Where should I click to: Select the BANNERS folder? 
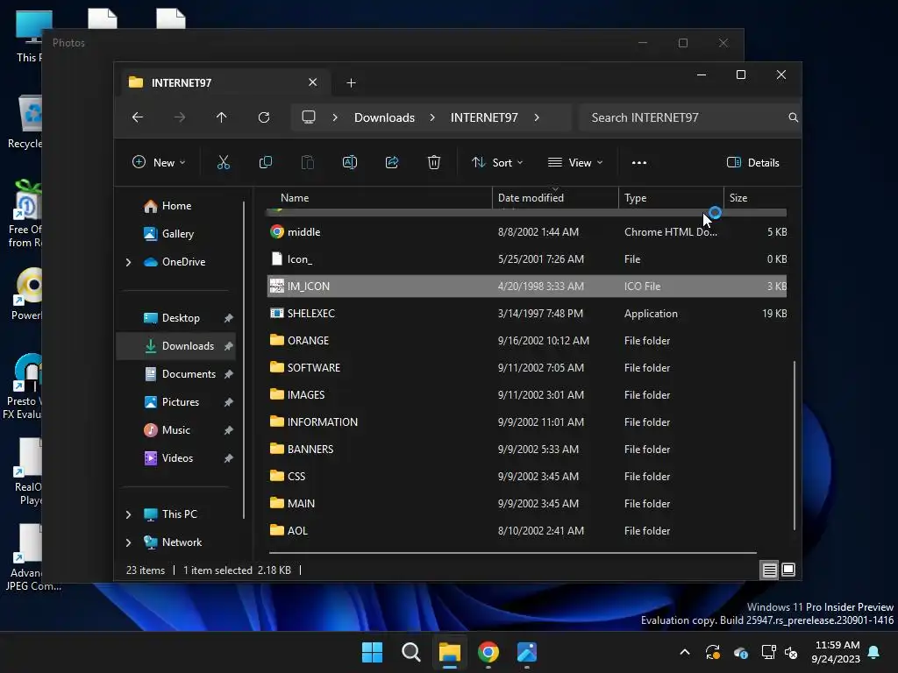click(x=527, y=450)
